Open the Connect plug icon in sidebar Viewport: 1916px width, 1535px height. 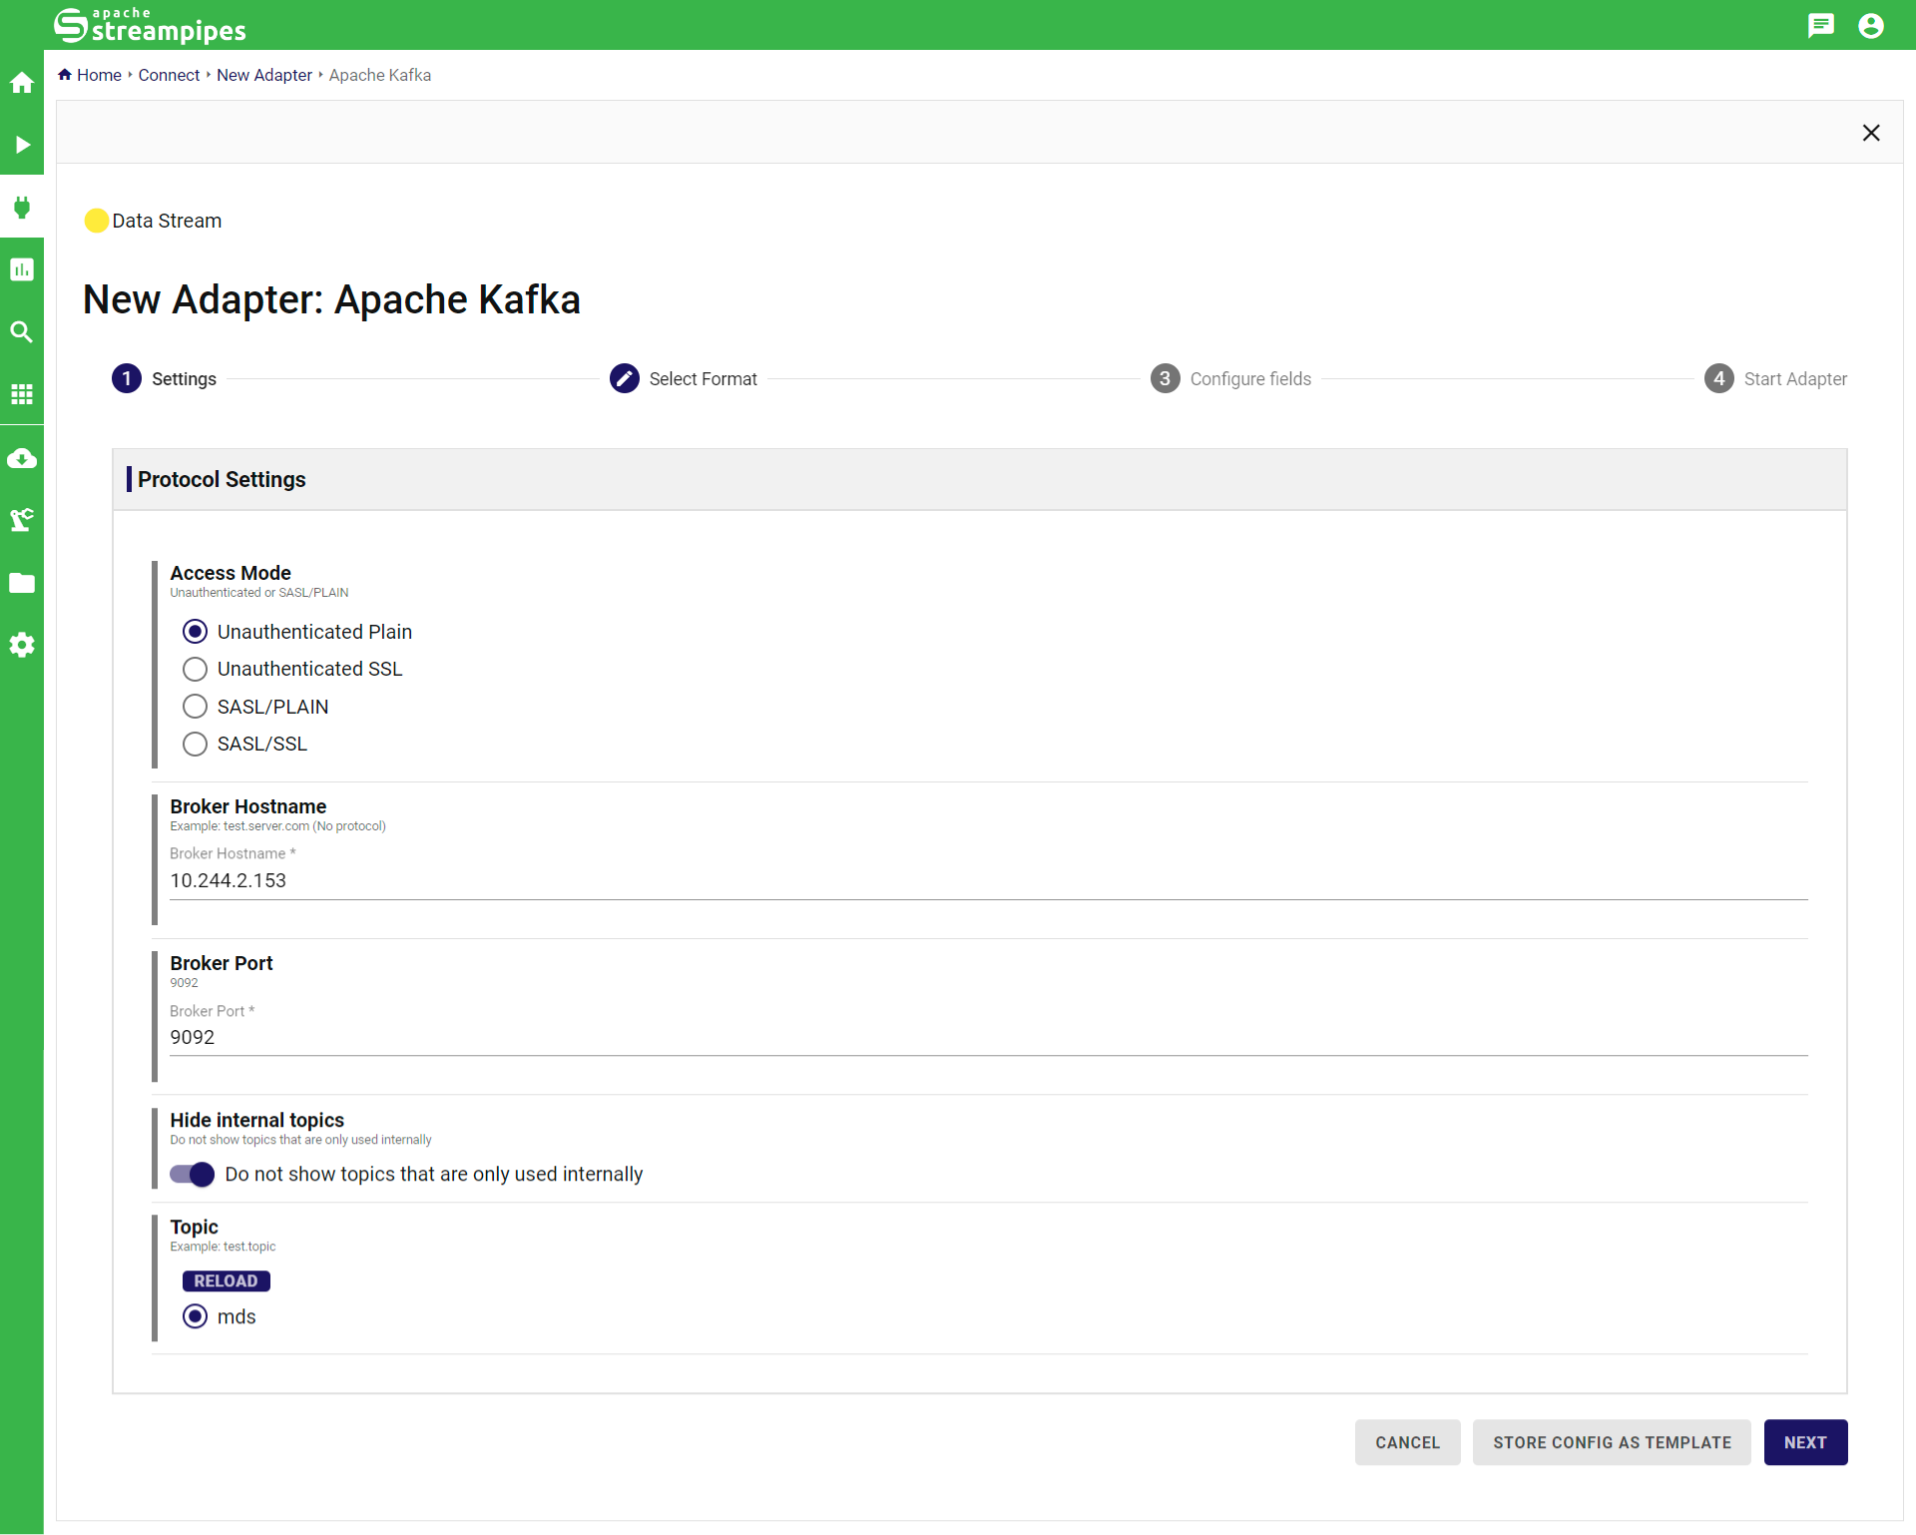pyautogui.click(x=22, y=208)
